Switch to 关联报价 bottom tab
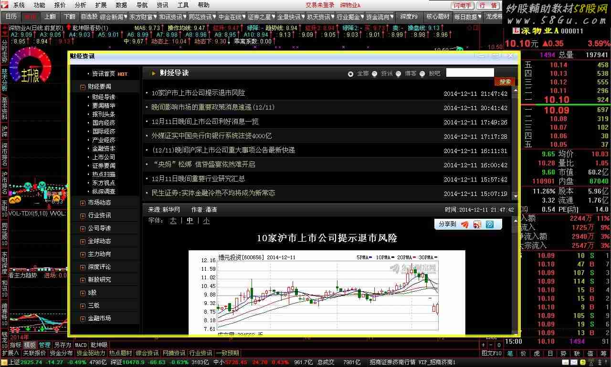611x367 pixels. (x=35, y=353)
